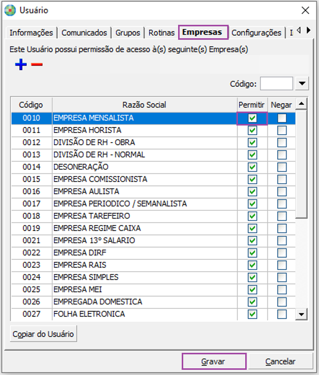This screenshot has width=319, height=375.
Task: Click the red minus remove company icon
Action: point(37,65)
